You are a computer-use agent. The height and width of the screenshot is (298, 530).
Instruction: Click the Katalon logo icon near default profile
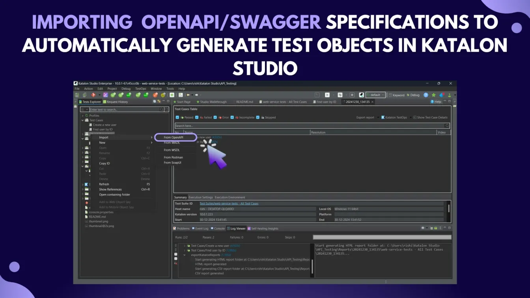point(362,95)
